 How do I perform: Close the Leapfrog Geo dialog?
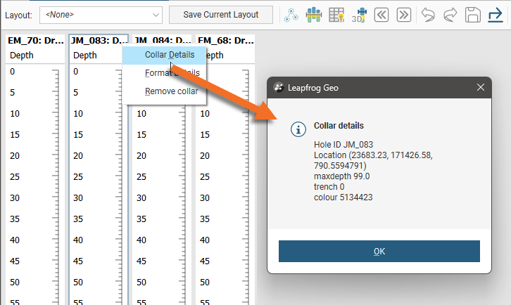tap(481, 87)
